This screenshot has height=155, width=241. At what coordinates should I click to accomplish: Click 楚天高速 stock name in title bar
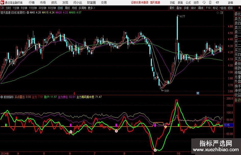[x=155, y=3]
